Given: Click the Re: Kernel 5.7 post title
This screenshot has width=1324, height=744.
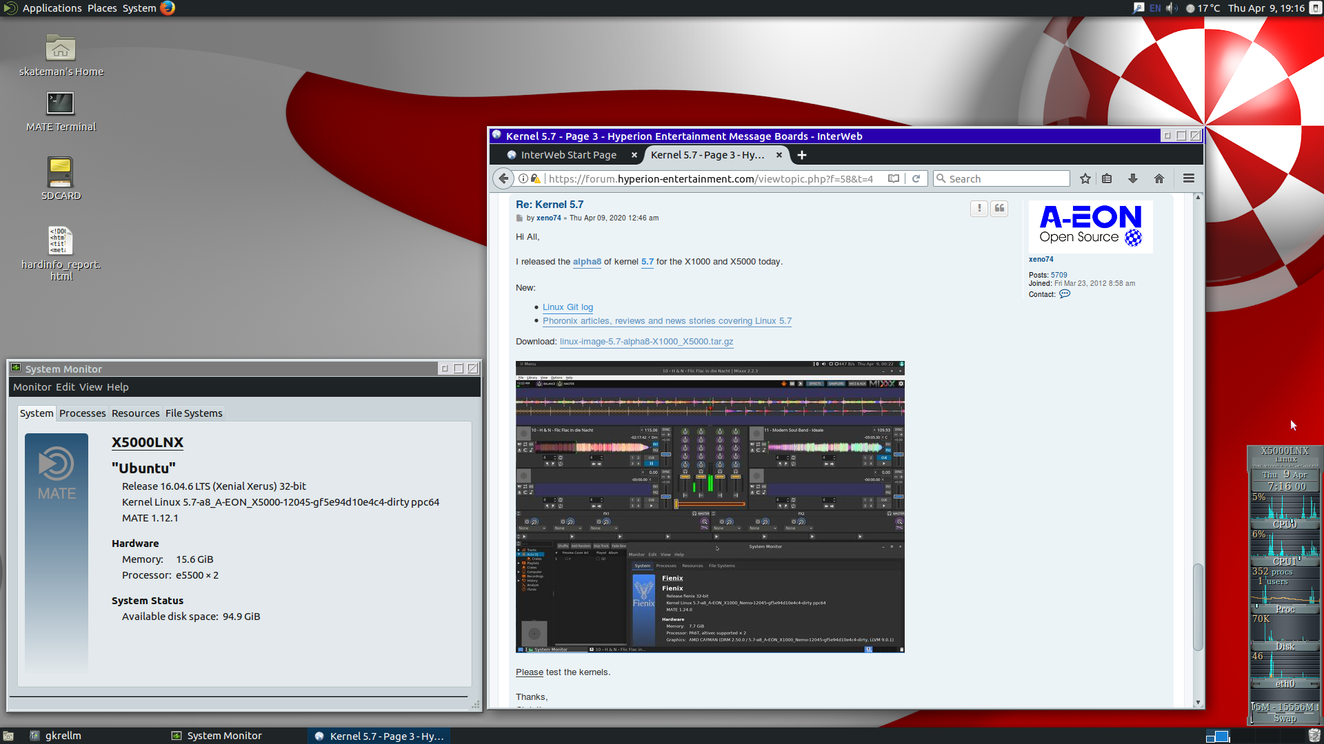Looking at the screenshot, I should 550,205.
